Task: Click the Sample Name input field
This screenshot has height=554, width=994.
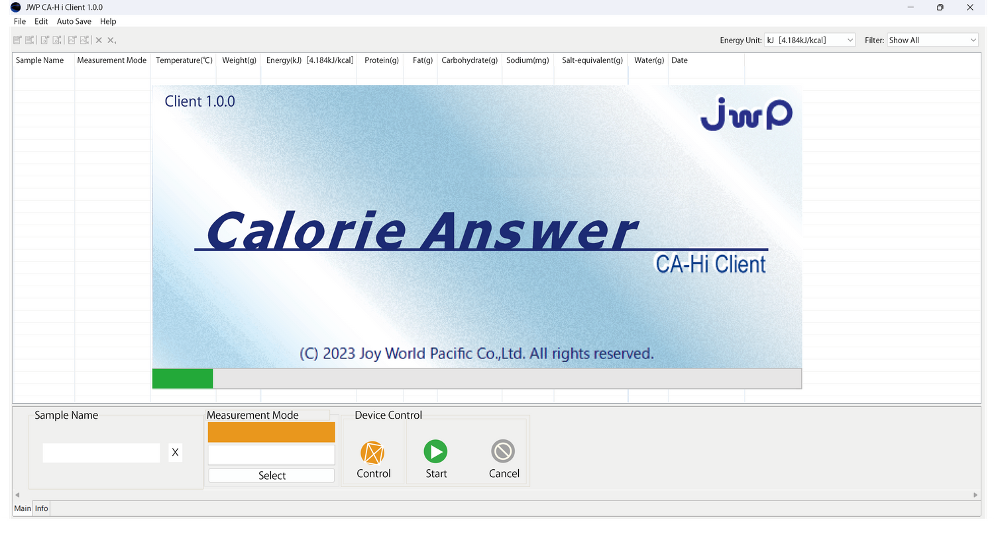Action: 101,453
